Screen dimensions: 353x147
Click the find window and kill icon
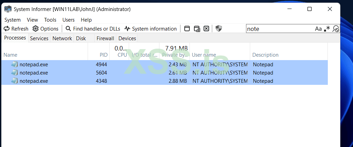click(206, 29)
